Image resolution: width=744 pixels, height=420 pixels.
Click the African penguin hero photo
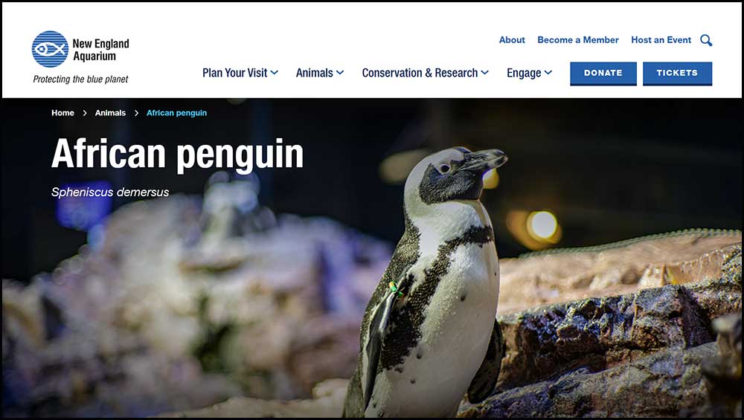pyautogui.click(x=372, y=258)
